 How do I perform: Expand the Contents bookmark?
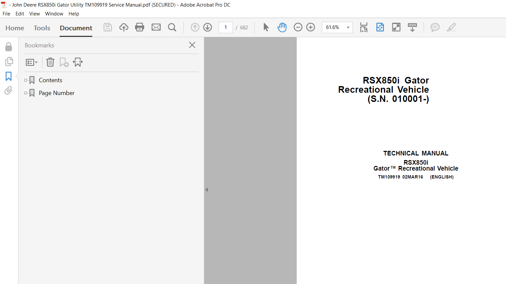point(26,80)
